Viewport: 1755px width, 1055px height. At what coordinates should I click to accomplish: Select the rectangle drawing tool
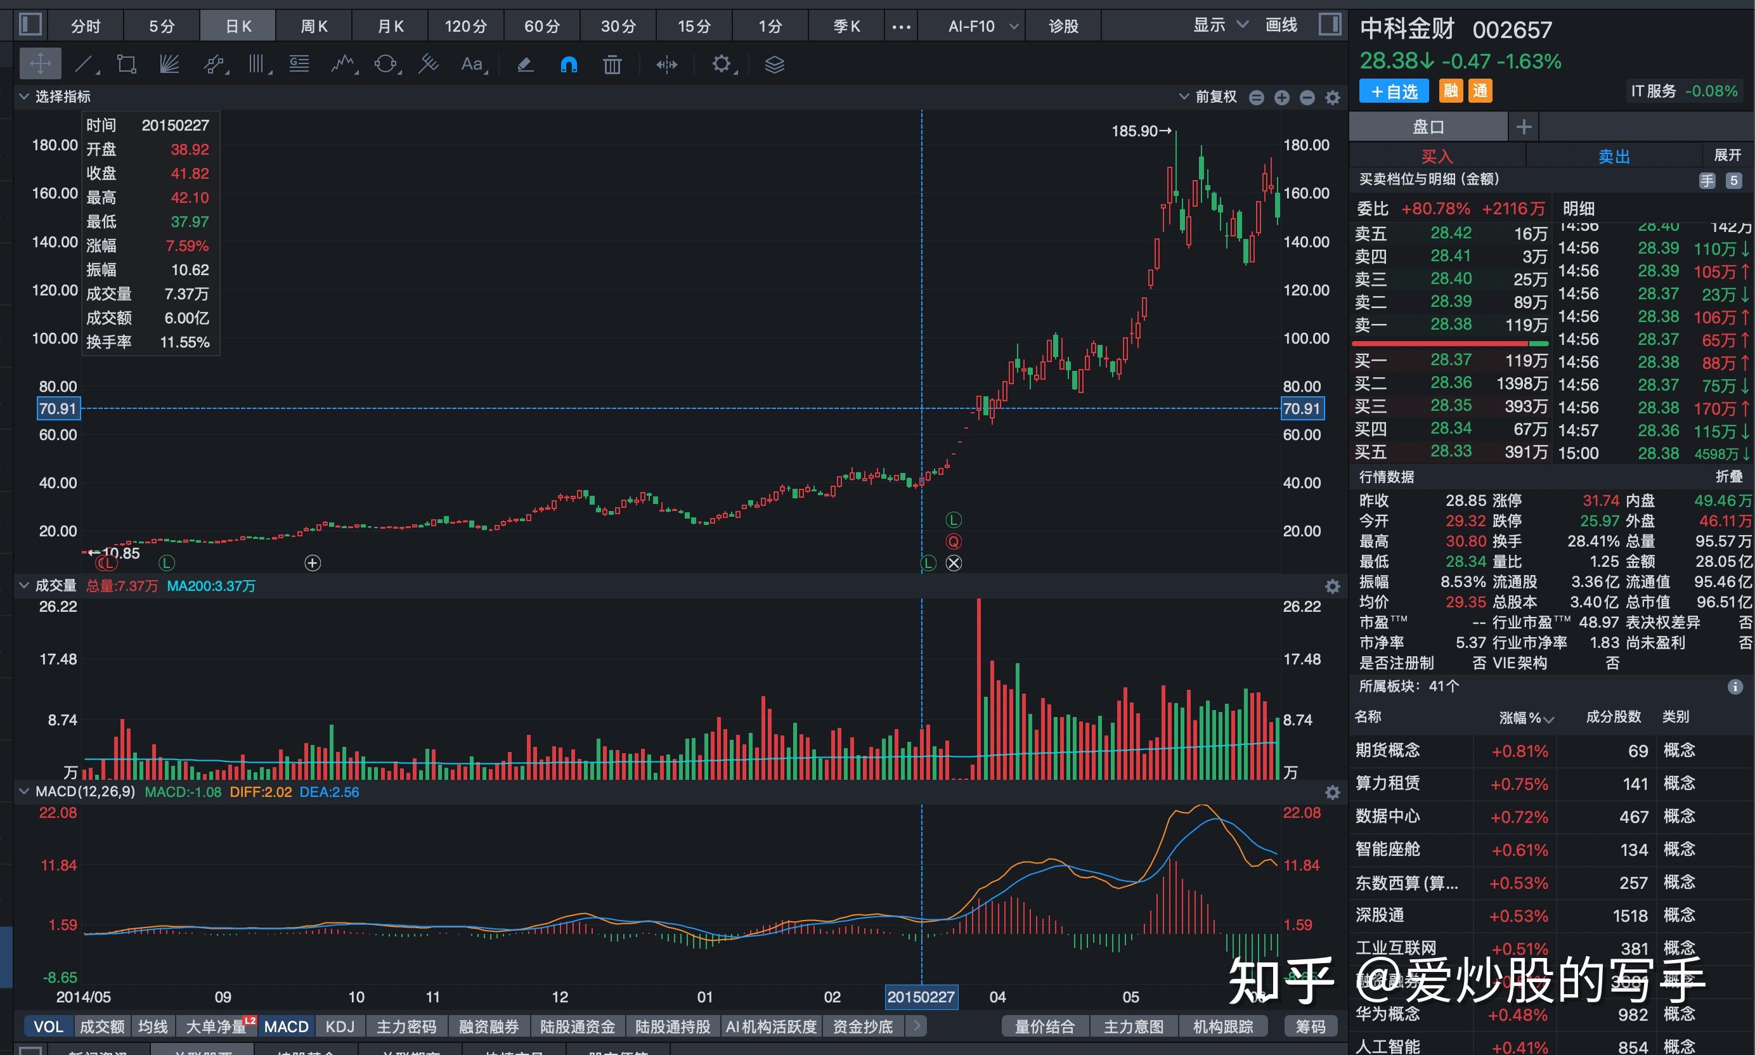point(126,64)
